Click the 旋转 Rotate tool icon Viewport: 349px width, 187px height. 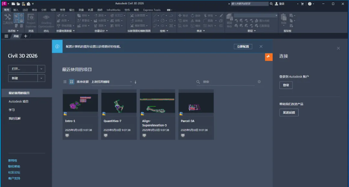point(193,16)
